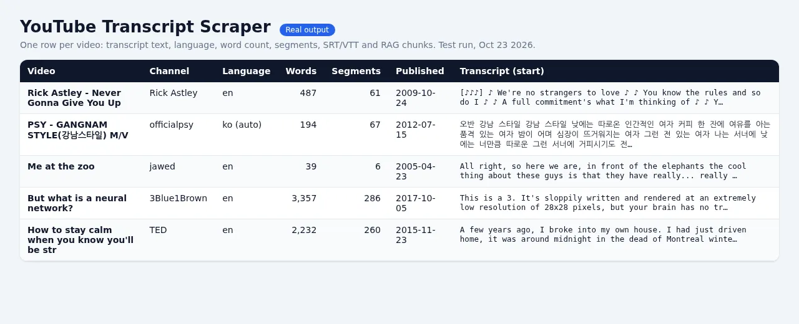Click the transcript starting All right, so here we are
Image resolution: width=799 pixels, height=324 pixels.
click(603, 171)
